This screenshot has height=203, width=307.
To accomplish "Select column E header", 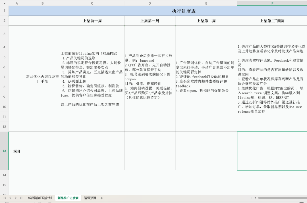I will pyautogui.click(x=206, y=3).
